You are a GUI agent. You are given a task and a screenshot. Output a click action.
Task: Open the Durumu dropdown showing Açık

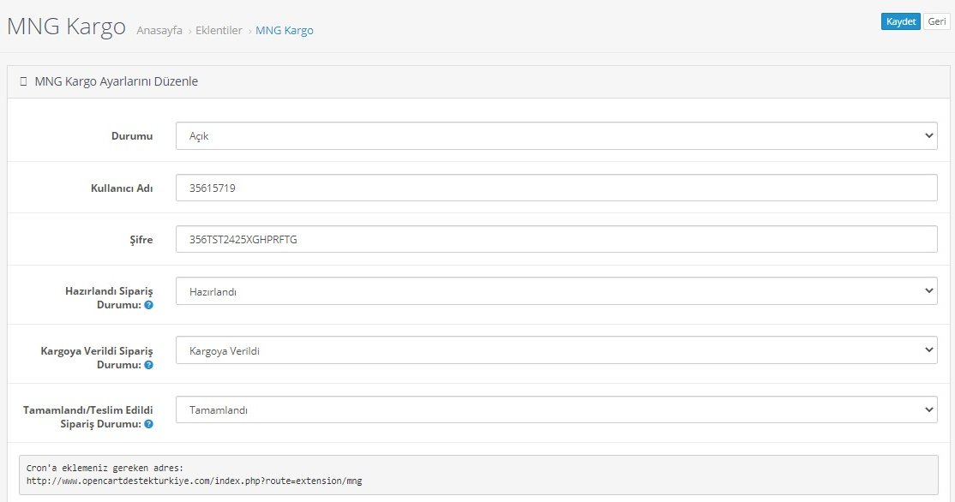pyautogui.click(x=556, y=135)
